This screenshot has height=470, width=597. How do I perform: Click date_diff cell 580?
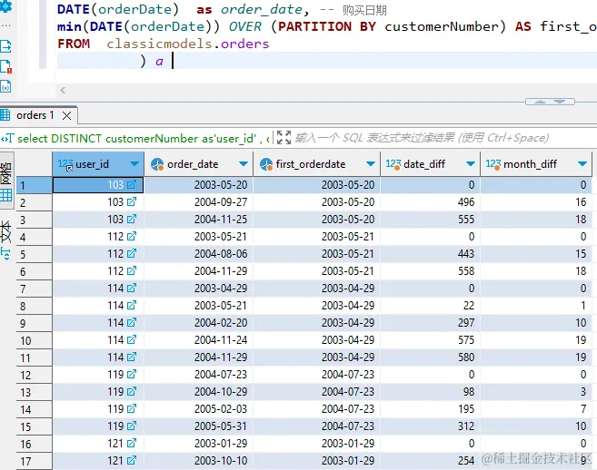pos(430,357)
